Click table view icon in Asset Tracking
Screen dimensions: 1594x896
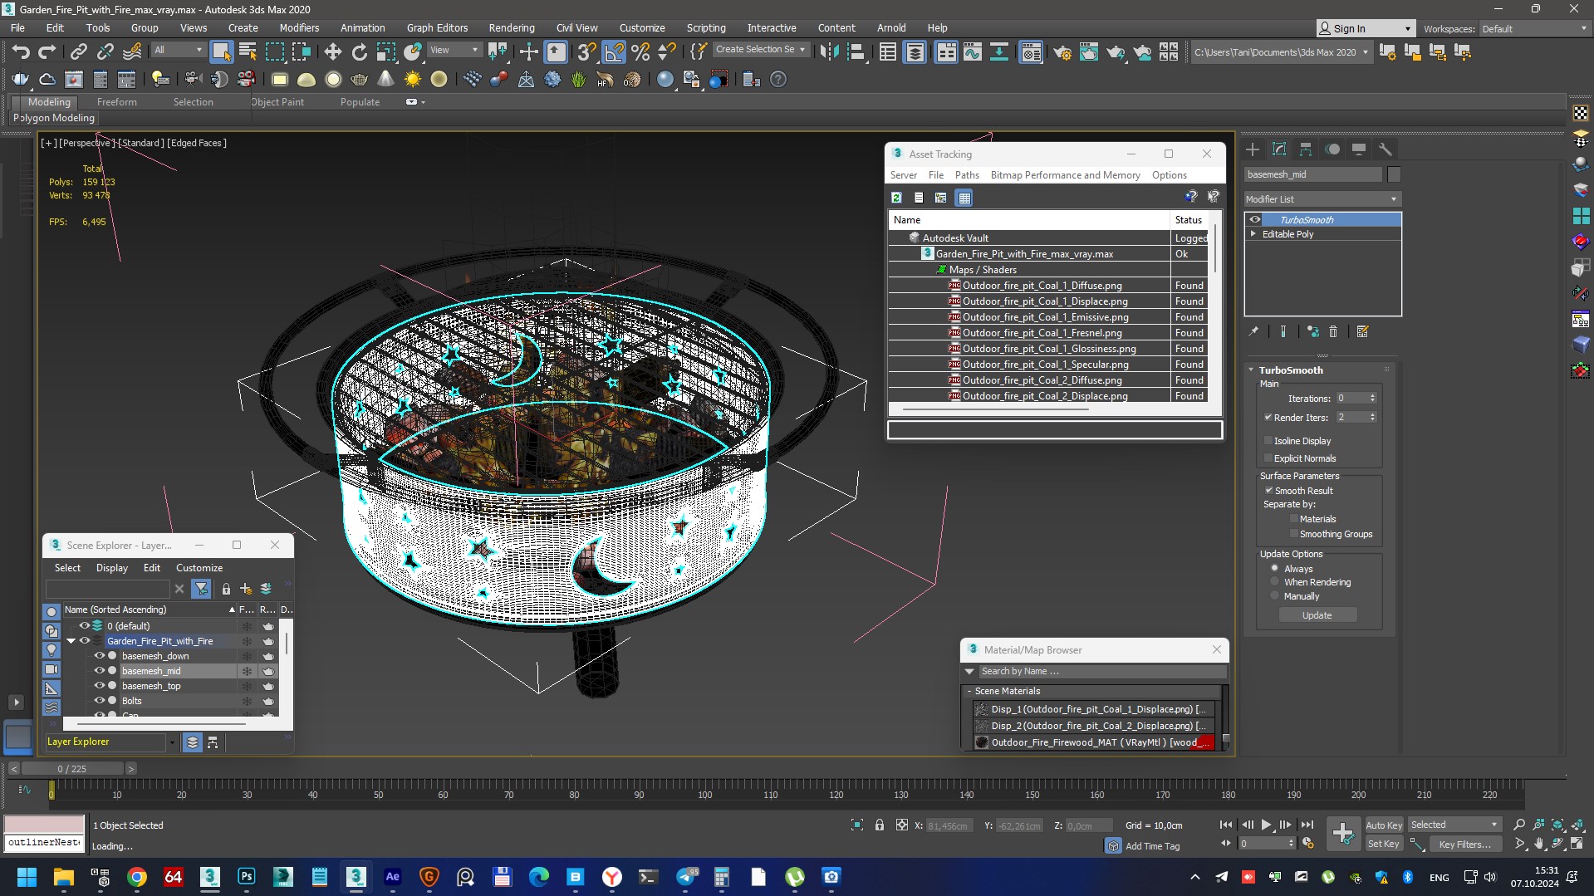(x=964, y=198)
